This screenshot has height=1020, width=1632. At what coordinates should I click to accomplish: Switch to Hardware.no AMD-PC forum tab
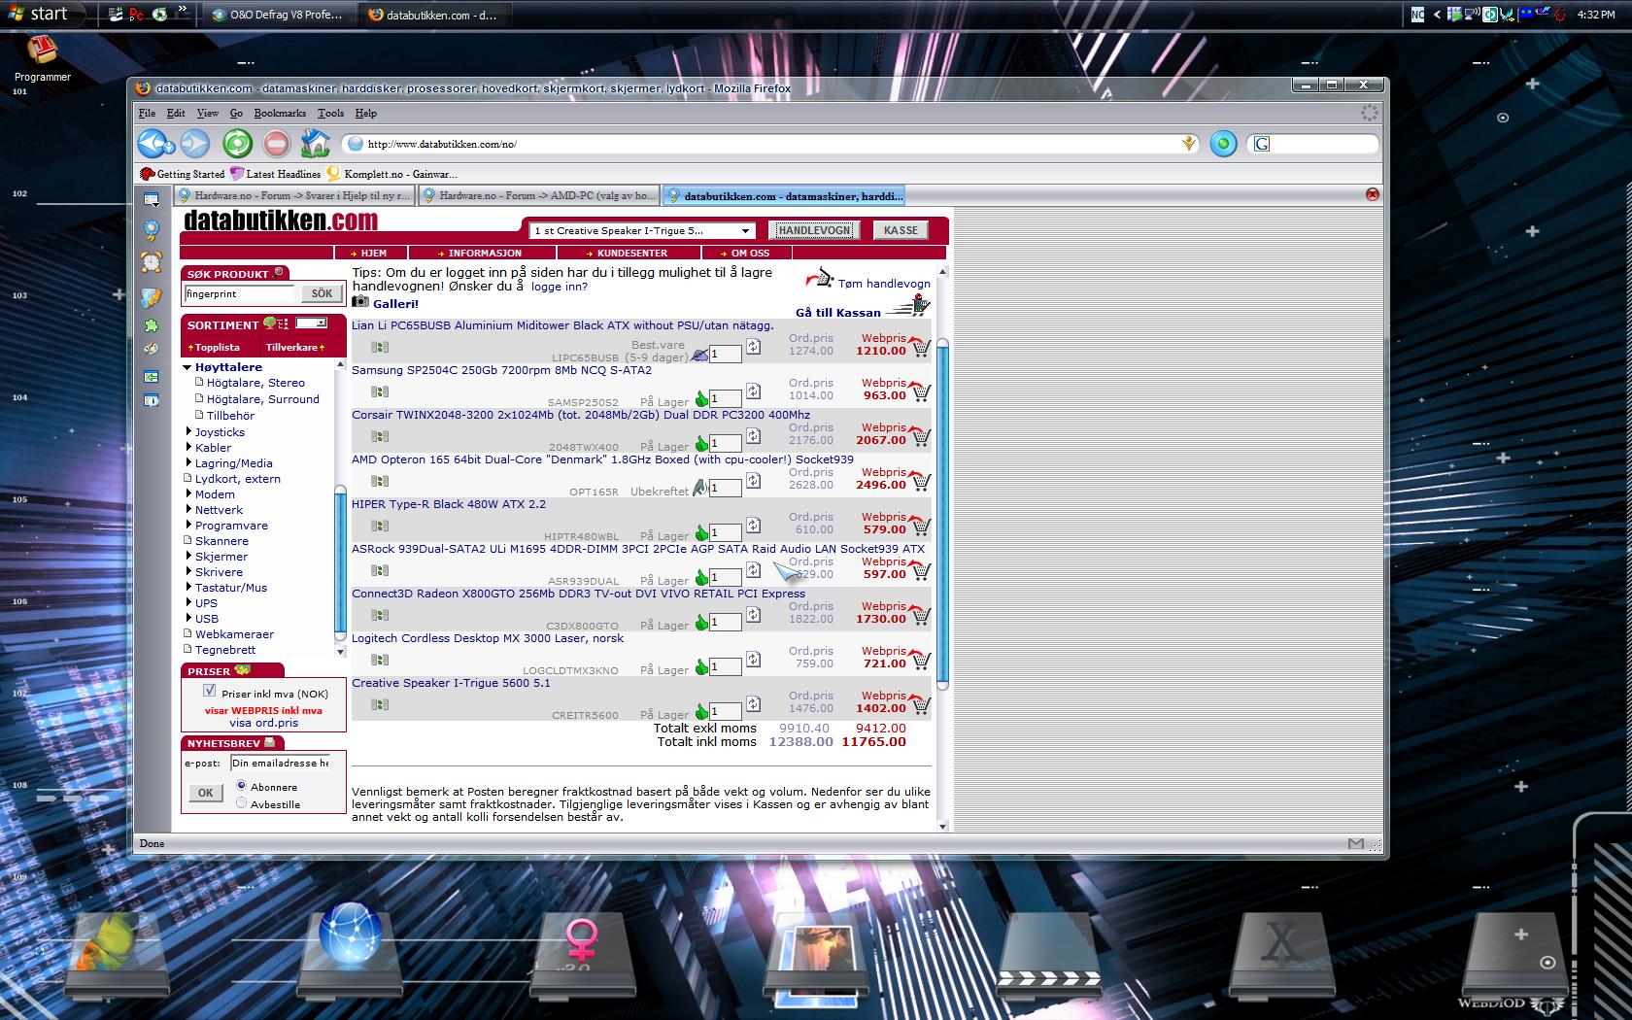point(539,195)
